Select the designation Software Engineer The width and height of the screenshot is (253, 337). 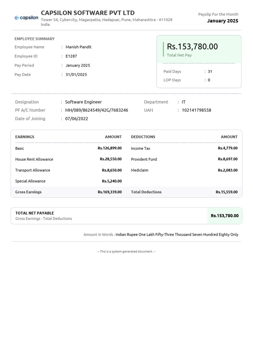(x=83, y=102)
